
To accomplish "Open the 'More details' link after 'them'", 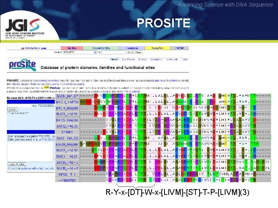I will tap(21, 84).
